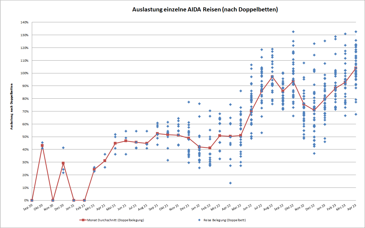Click the x-axis label 'Sep 20'

[28, 207]
